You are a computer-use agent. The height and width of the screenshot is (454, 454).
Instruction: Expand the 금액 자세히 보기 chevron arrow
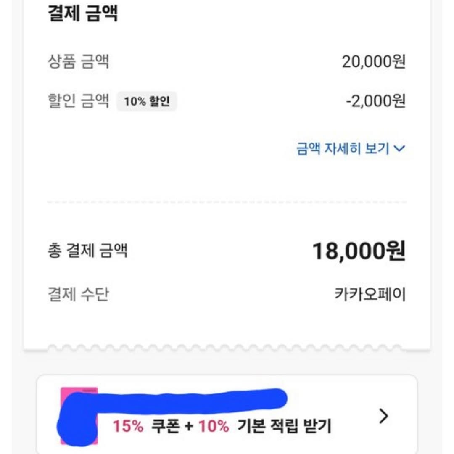400,148
